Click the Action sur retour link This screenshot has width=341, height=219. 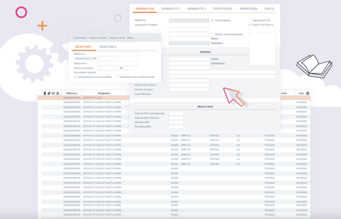click(98, 38)
